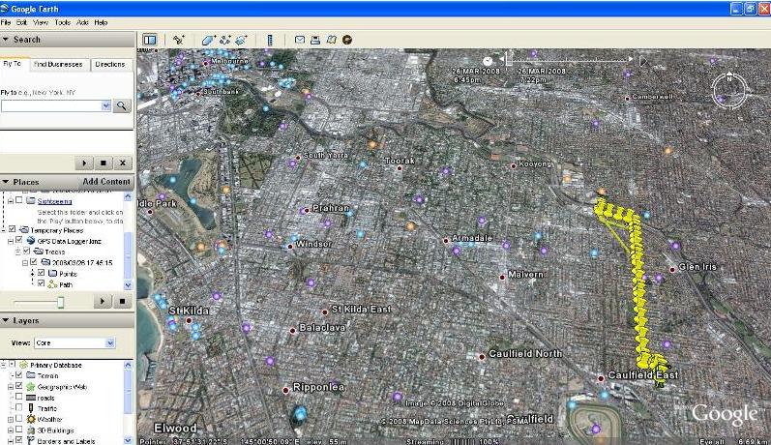771x445 pixels.
Task: Click the magnifier Search button
Action: pos(122,105)
